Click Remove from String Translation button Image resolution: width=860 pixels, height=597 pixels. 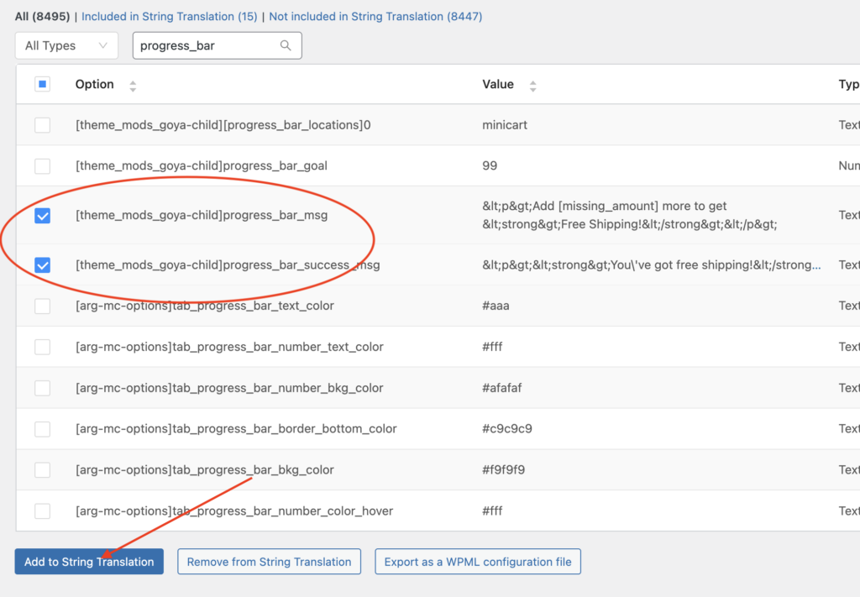[269, 562]
